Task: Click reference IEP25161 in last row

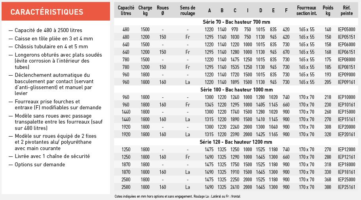Action: point(346,187)
